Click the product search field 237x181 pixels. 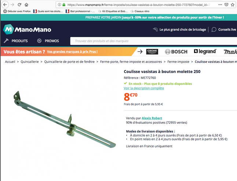point(154,41)
